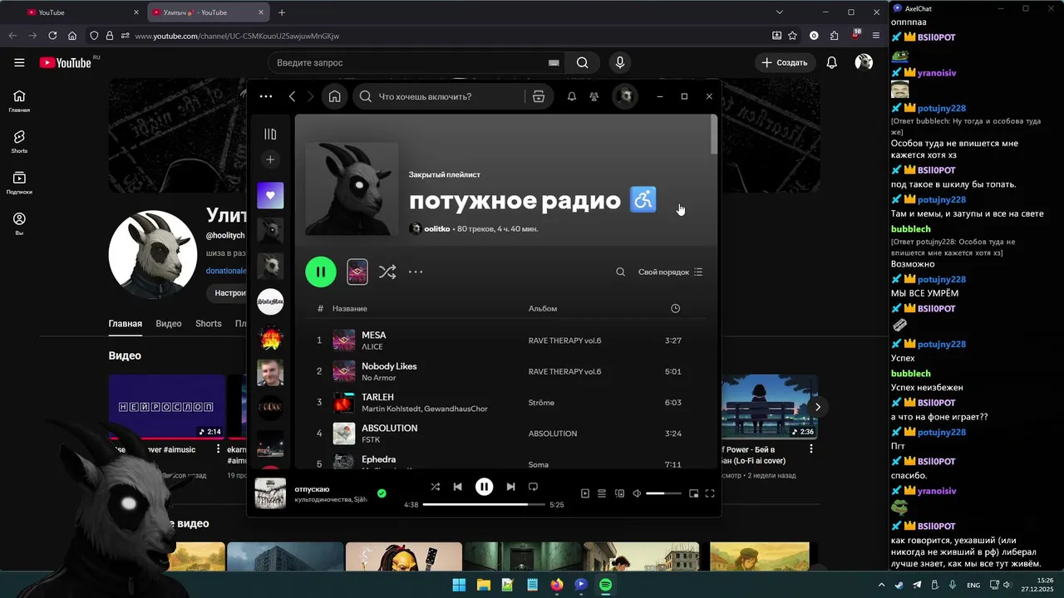This screenshot has width=1064, height=598.
Task: Expand the Firefox tab list chevron
Action: (x=779, y=12)
